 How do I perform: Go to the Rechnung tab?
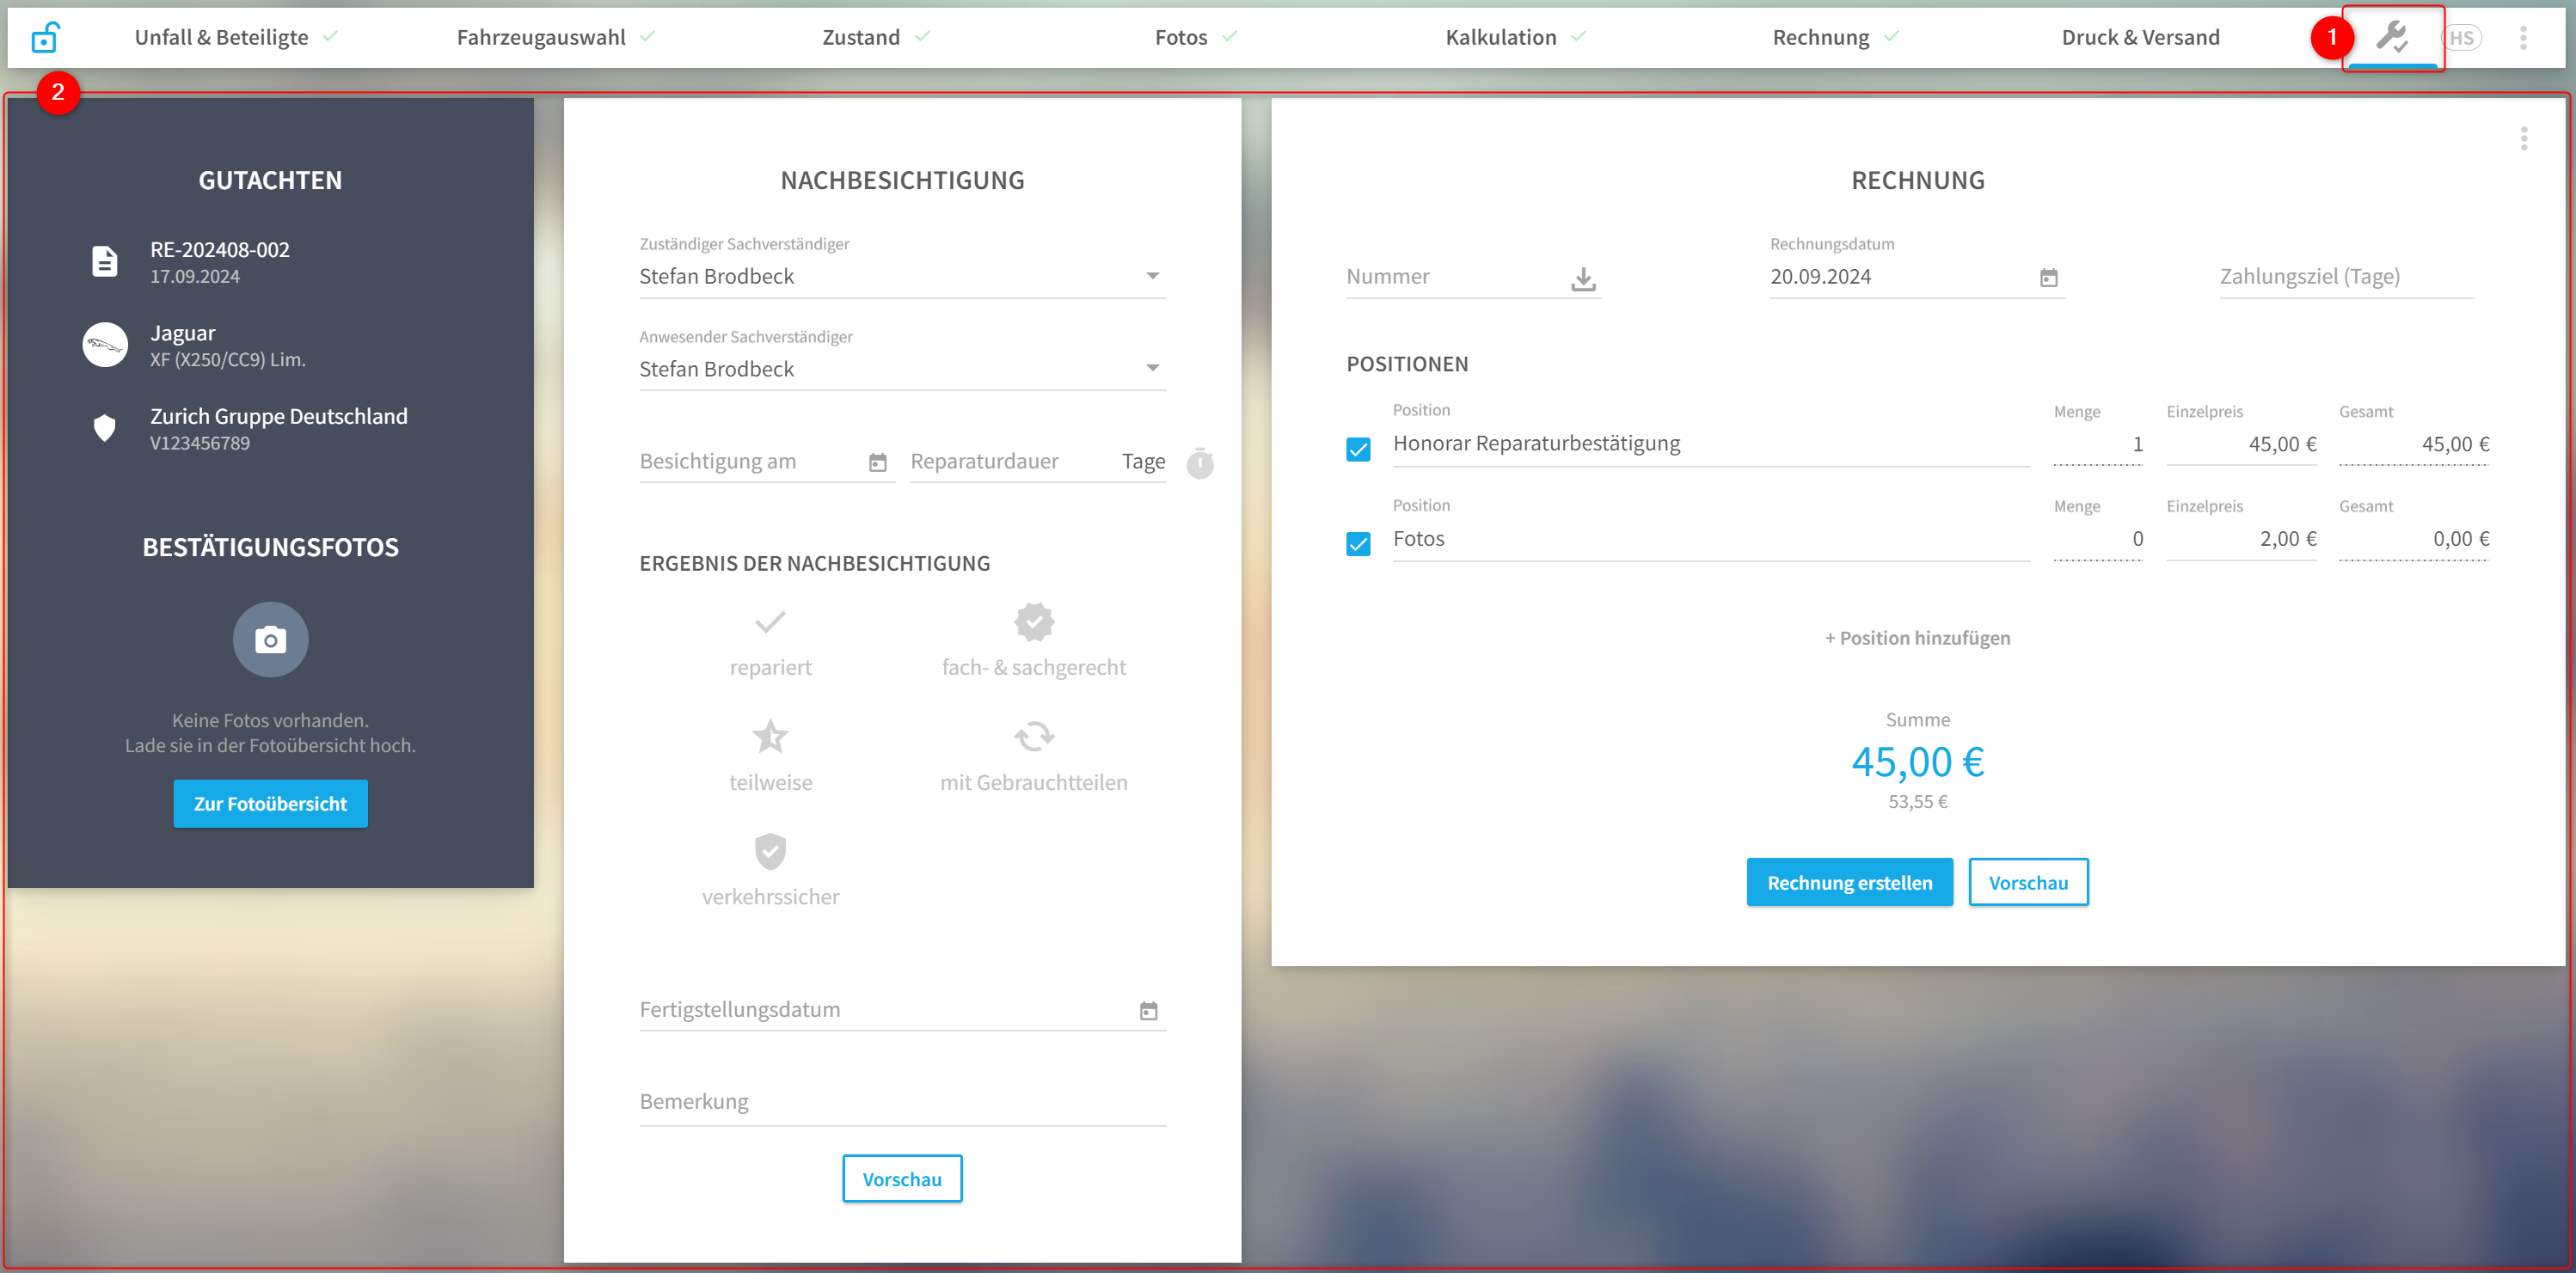[x=1821, y=38]
